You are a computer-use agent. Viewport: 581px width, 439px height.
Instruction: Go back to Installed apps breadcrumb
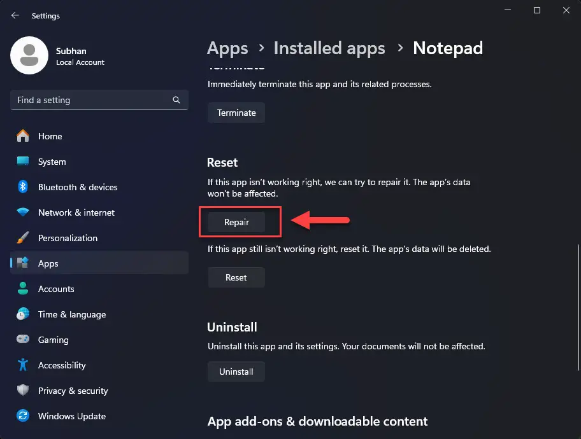click(329, 48)
